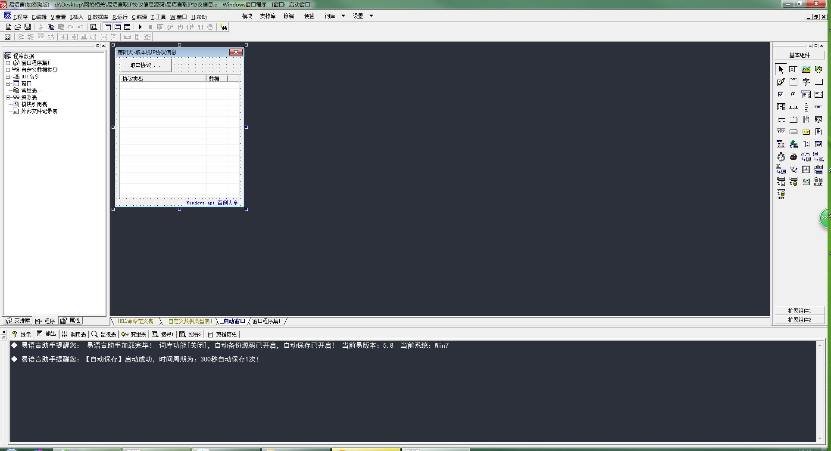
Task: Toggle the first panel layout toolbar button
Action: point(108,27)
